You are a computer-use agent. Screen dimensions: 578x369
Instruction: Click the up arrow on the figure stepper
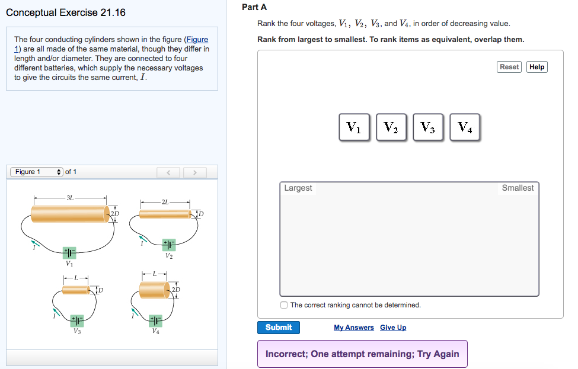point(59,169)
